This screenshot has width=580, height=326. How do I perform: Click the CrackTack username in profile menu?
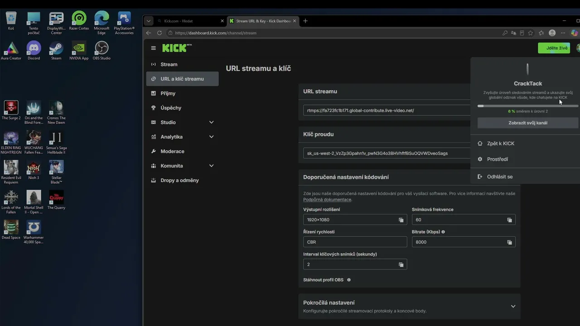[528, 83]
